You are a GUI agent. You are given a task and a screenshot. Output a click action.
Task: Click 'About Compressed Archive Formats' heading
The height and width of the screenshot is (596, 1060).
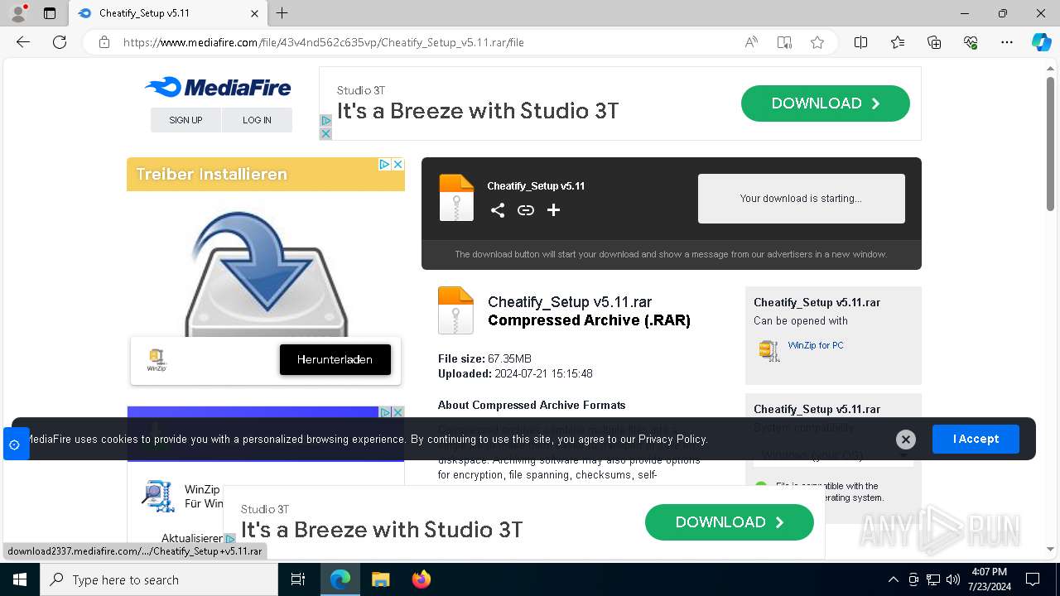pos(532,405)
